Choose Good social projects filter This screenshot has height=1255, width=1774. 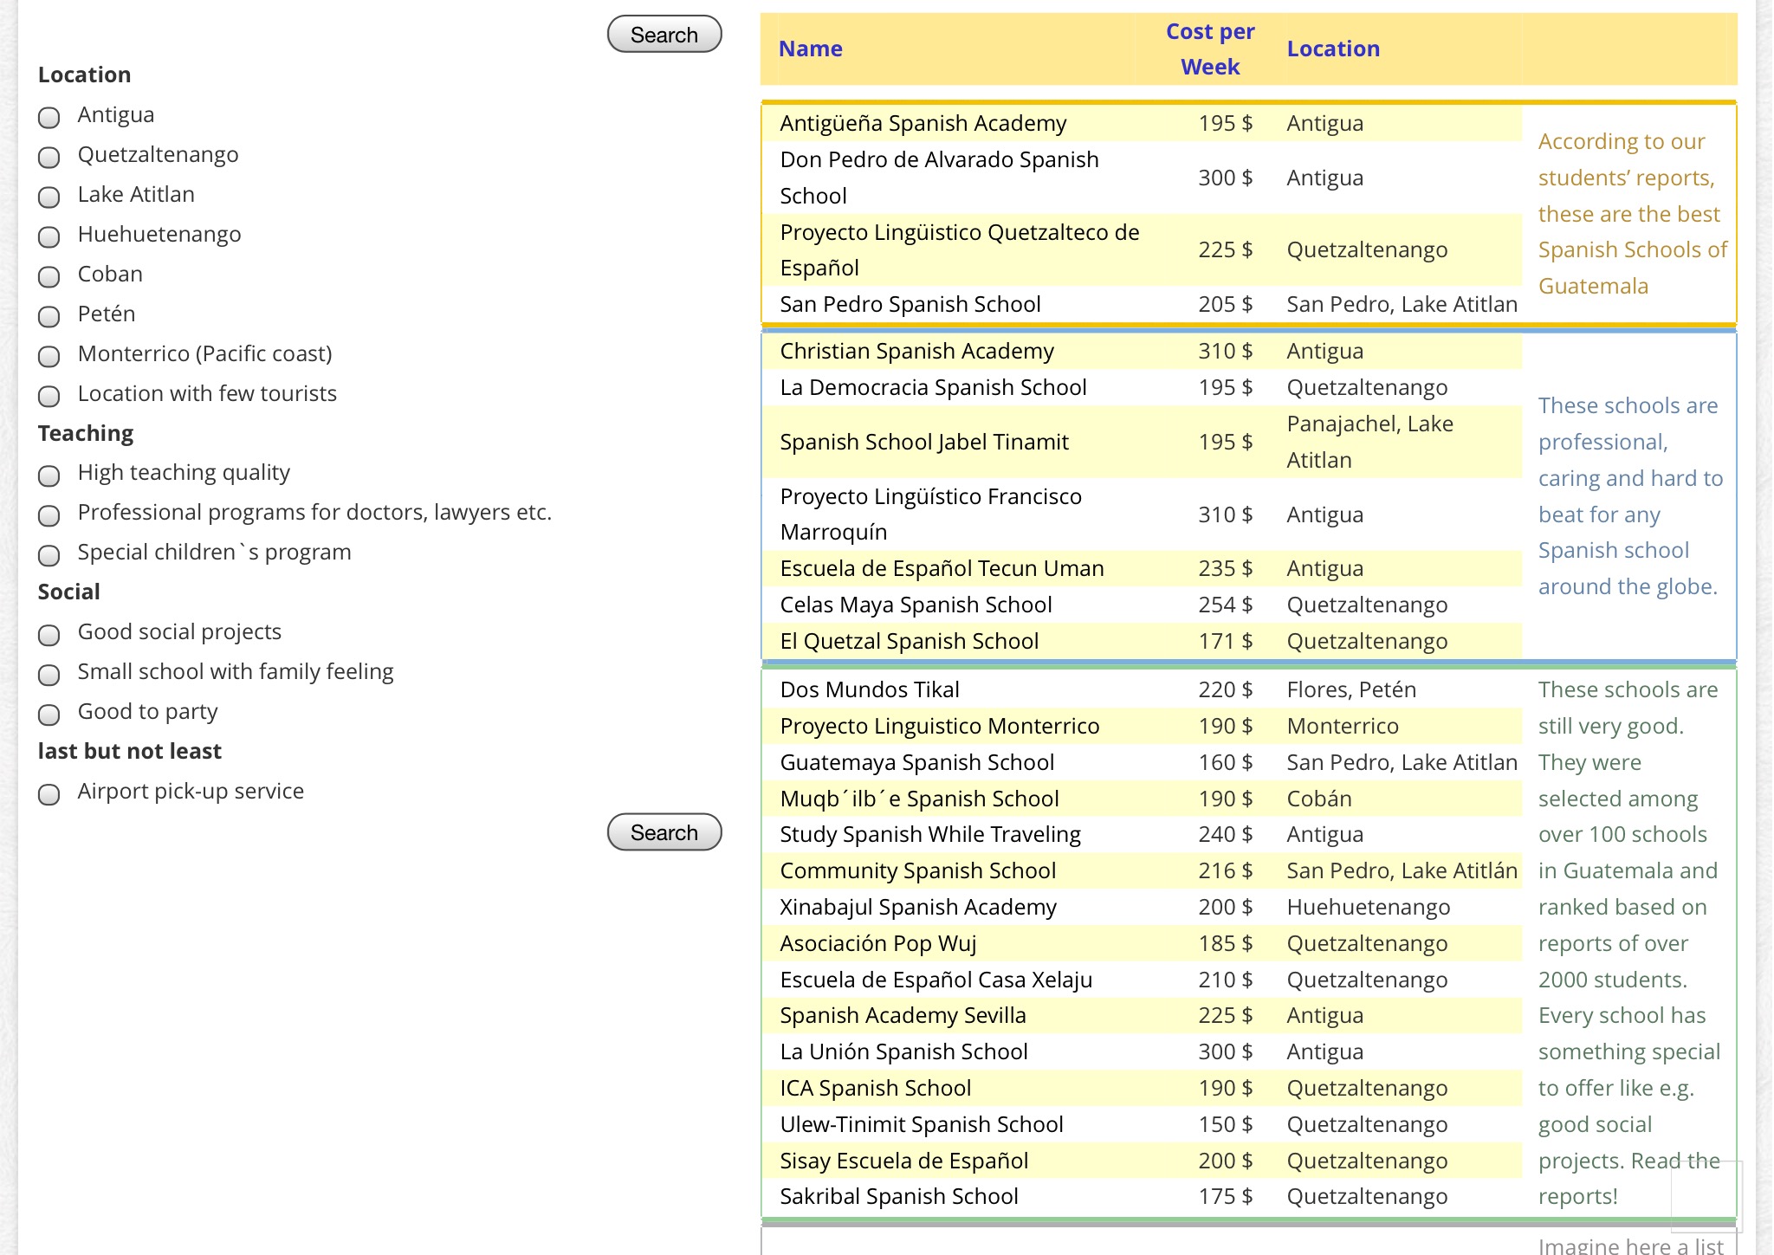point(49,635)
